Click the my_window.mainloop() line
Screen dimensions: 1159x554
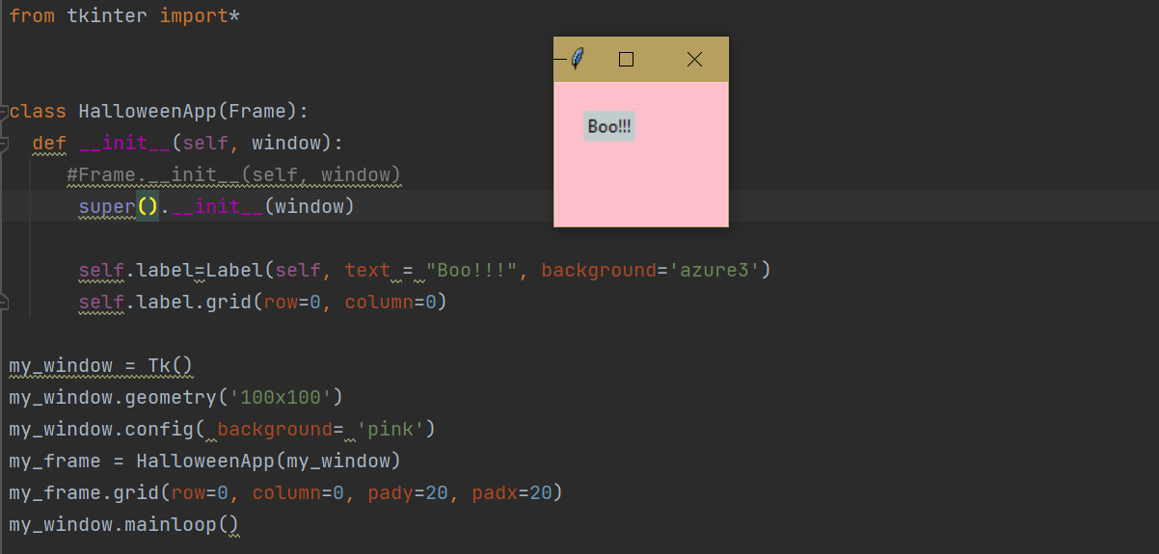(124, 525)
